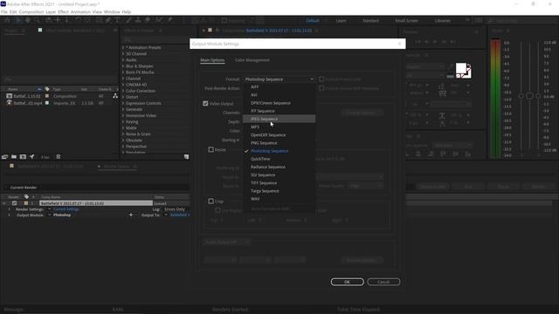Image resolution: width=559 pixels, height=314 pixels.
Task: Select the Eraser tool
Action: click(148, 20)
